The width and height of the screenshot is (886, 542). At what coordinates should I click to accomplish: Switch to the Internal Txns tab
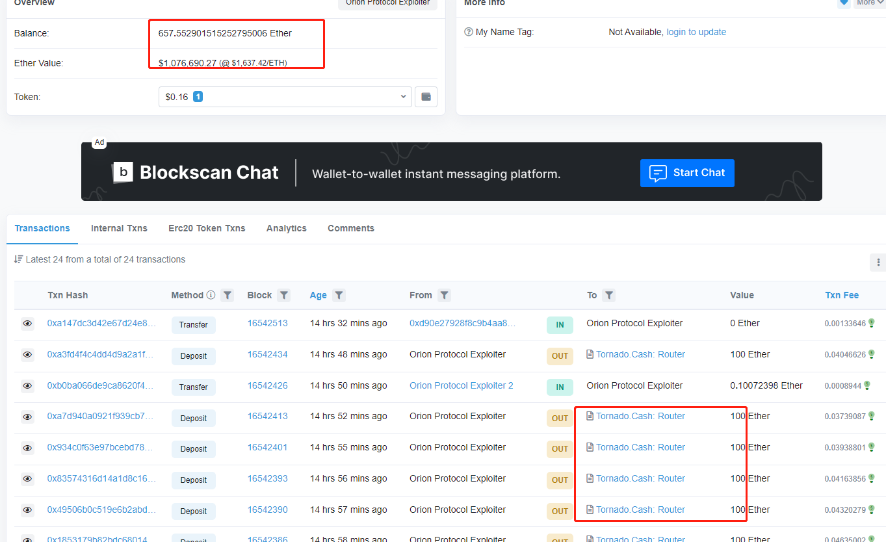tap(119, 228)
